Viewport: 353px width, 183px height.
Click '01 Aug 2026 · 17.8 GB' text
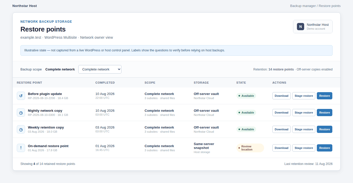[42, 150]
